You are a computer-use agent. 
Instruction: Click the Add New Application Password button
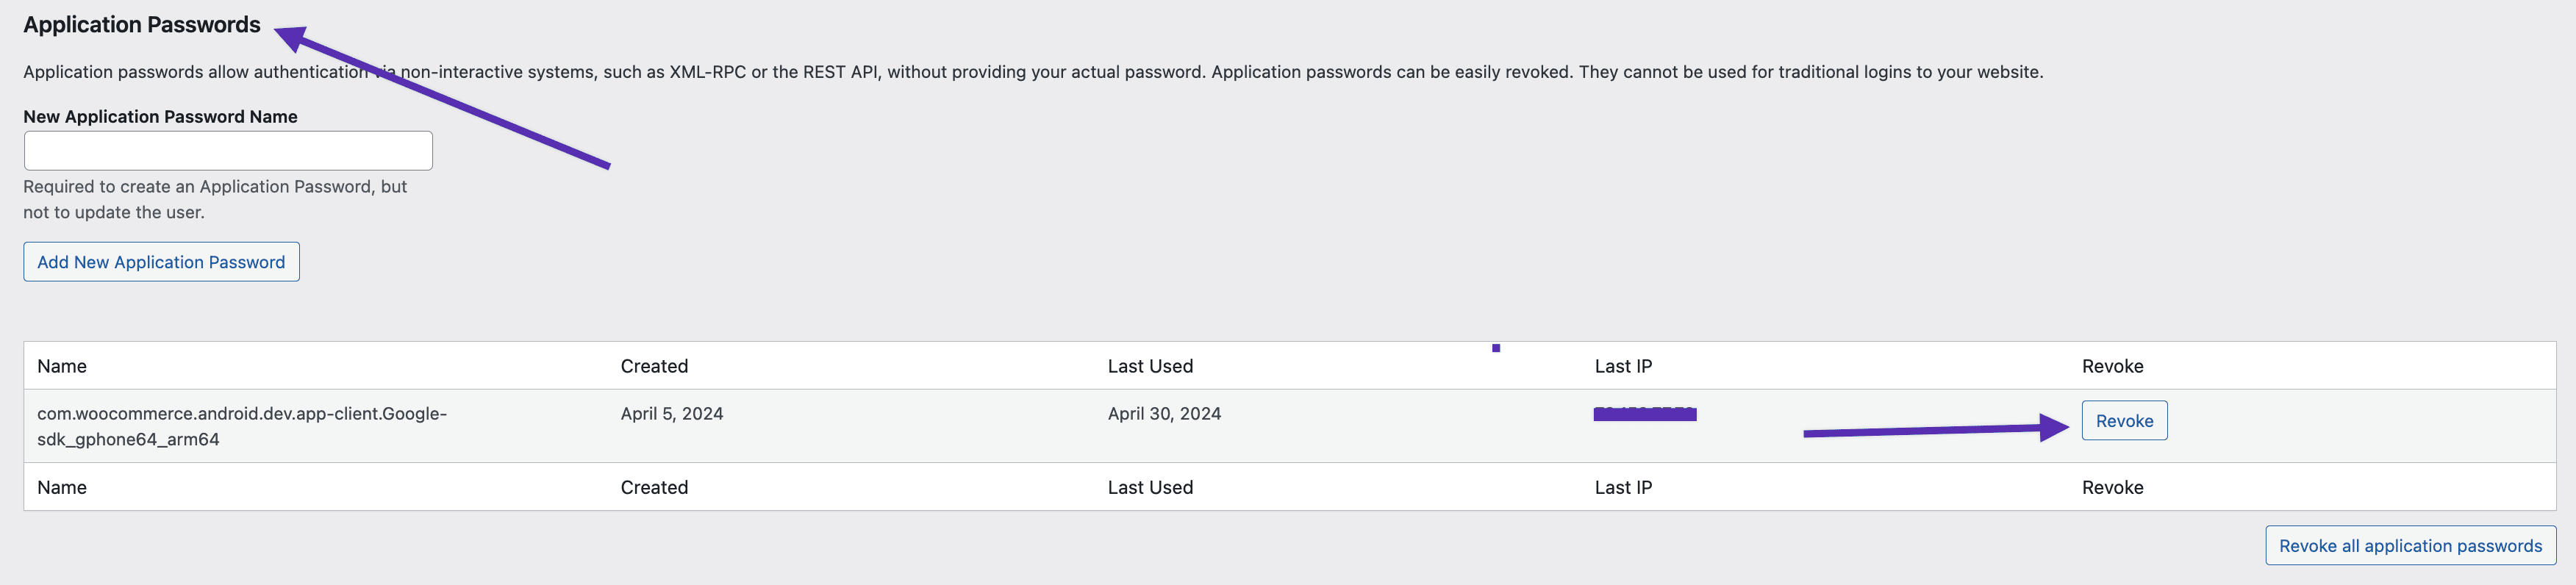[160, 261]
